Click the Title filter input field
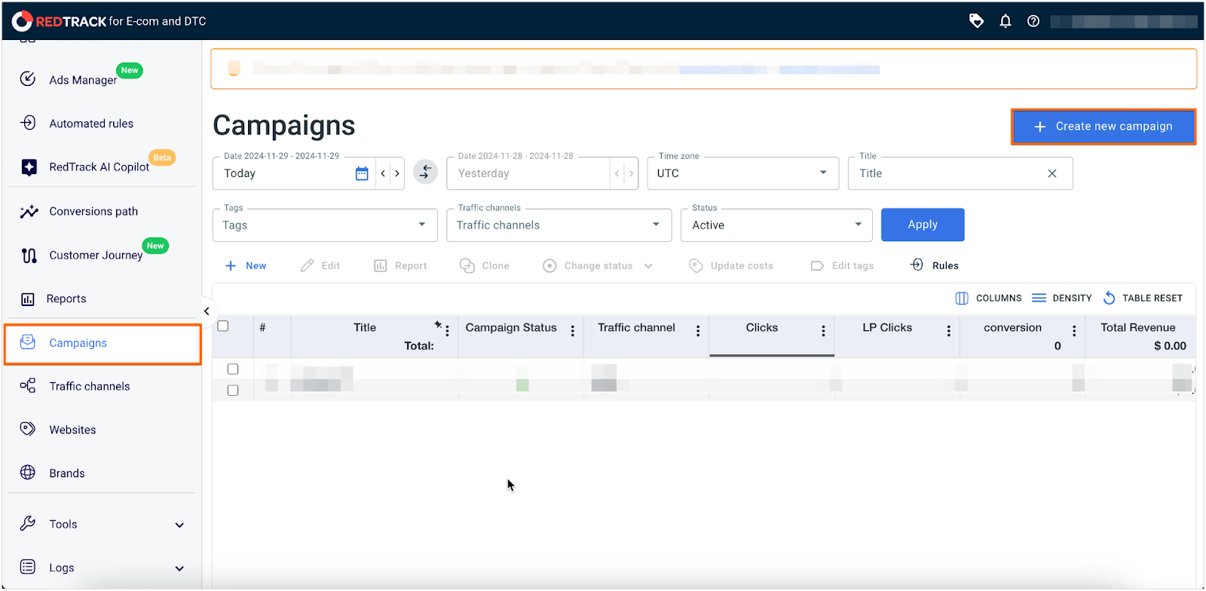Screen dimensions: 1206x591 (946, 173)
